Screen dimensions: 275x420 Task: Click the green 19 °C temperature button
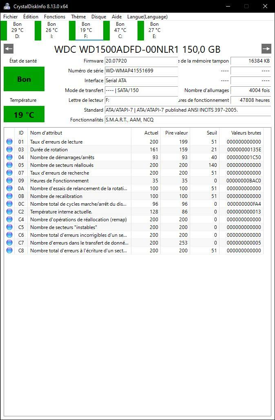click(24, 114)
